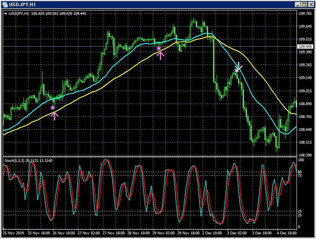Image resolution: width=316 pixels, height=239 pixels.
Task: Click the 29 Nov 02:00 time label
Action: point(163,233)
